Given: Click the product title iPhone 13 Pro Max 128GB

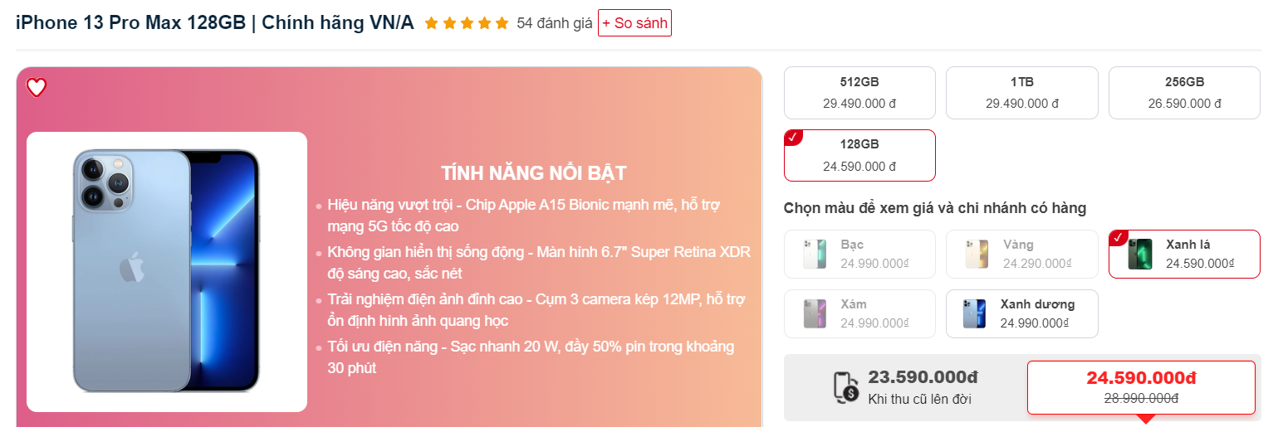Looking at the screenshot, I should (130, 23).
